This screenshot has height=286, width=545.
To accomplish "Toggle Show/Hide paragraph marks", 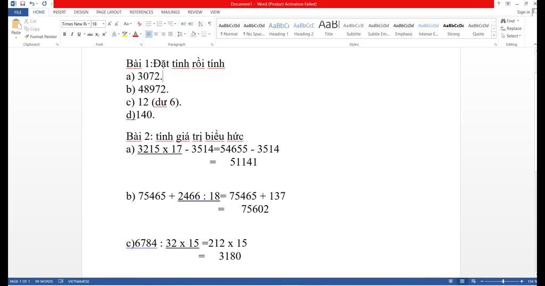I will [210, 24].
